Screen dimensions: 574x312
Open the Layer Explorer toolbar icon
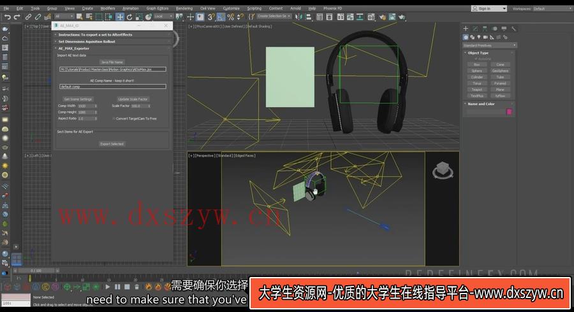point(329,17)
